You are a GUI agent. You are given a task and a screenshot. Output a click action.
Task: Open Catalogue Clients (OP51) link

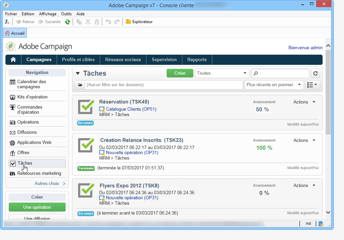click(x=131, y=109)
